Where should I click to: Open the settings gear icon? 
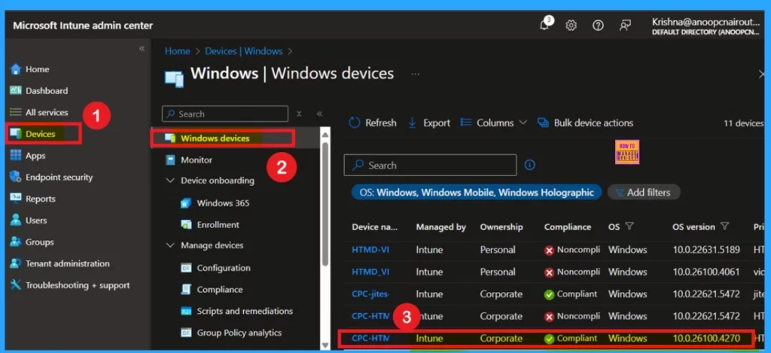pyautogui.click(x=571, y=26)
